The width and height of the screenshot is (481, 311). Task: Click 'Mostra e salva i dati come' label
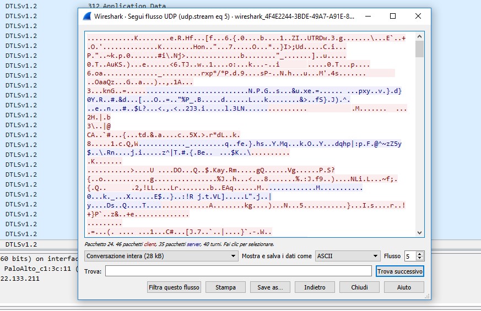tap(277, 256)
